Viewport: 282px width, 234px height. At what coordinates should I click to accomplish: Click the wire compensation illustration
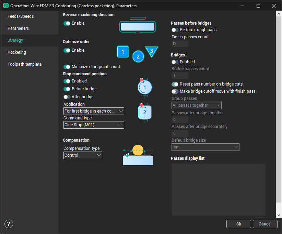point(138,155)
